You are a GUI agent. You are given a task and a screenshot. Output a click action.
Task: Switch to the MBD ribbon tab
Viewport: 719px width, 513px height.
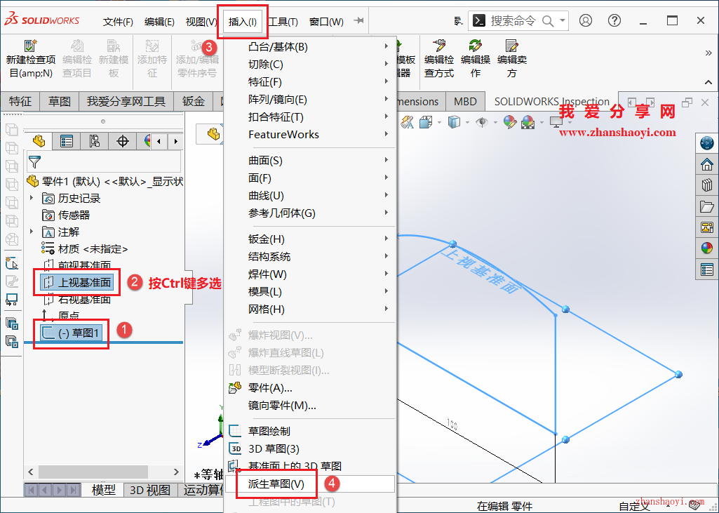click(465, 101)
